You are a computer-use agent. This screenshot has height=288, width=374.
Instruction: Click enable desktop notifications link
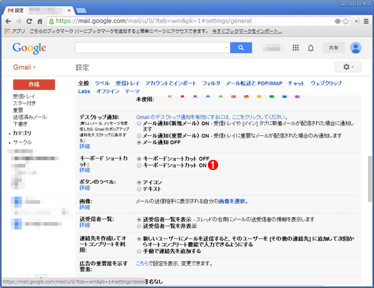click(212, 117)
